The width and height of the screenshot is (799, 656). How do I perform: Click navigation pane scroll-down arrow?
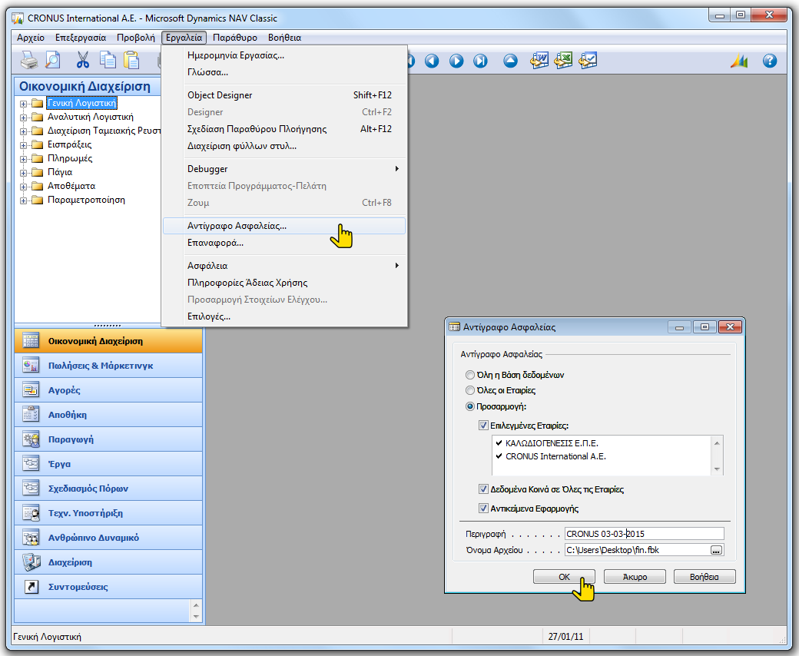(x=196, y=616)
